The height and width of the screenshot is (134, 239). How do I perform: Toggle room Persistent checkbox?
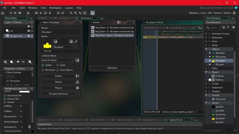(7, 81)
